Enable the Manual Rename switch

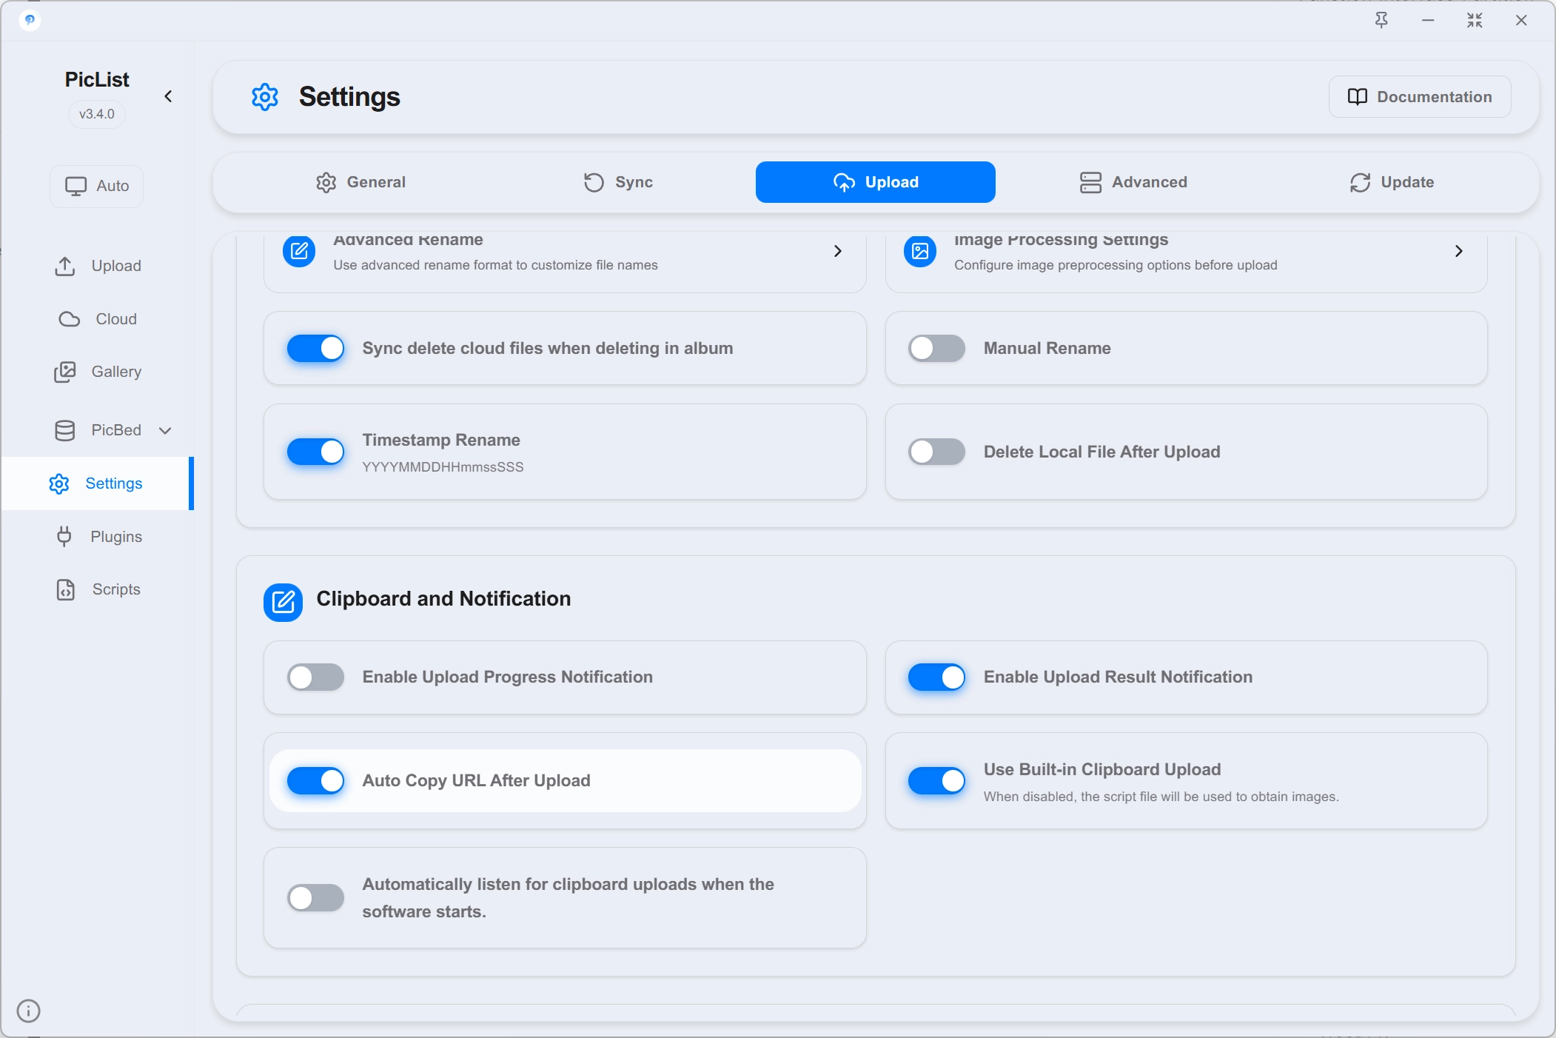(937, 348)
